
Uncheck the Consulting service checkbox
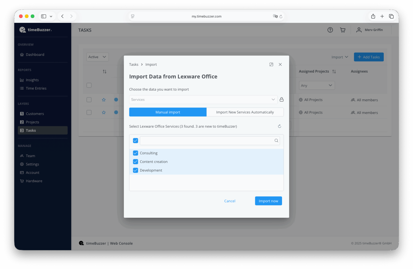[136, 153]
